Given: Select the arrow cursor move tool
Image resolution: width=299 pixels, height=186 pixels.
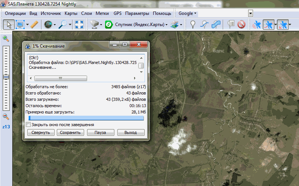Looking at the screenshot, I should (x=9, y=25).
